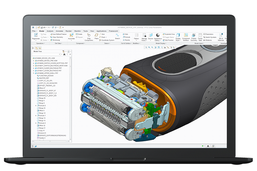This screenshot has width=257, height=171.
Task: Select the Assemble tool
Action: (71, 36)
